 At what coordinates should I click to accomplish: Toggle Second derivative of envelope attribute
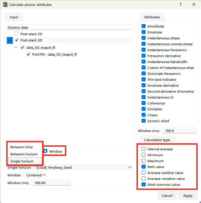tap(144, 91)
